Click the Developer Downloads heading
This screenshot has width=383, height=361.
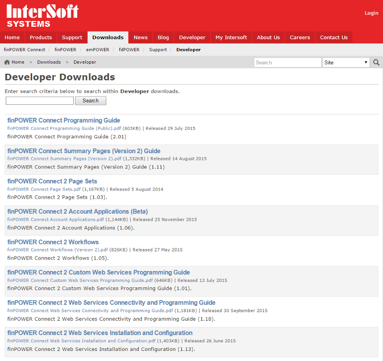coord(60,77)
